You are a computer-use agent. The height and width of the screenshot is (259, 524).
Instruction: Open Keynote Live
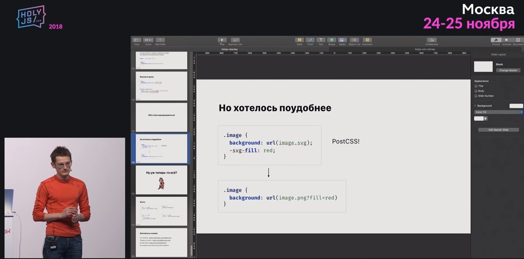coord(235,40)
